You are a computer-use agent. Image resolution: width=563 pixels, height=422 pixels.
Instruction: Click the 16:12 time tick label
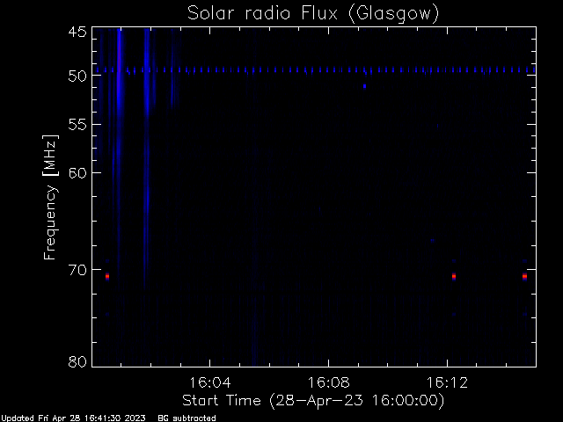coord(447,382)
